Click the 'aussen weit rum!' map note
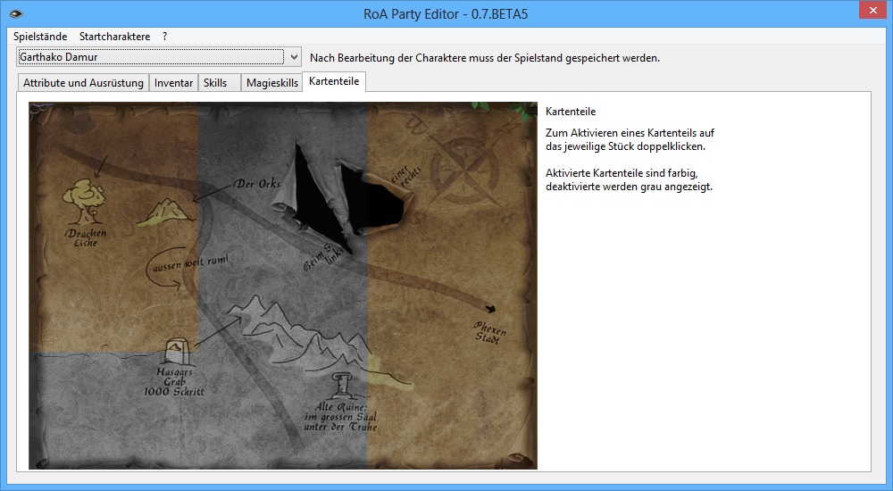Screen dimensions: 893x491 [191, 262]
